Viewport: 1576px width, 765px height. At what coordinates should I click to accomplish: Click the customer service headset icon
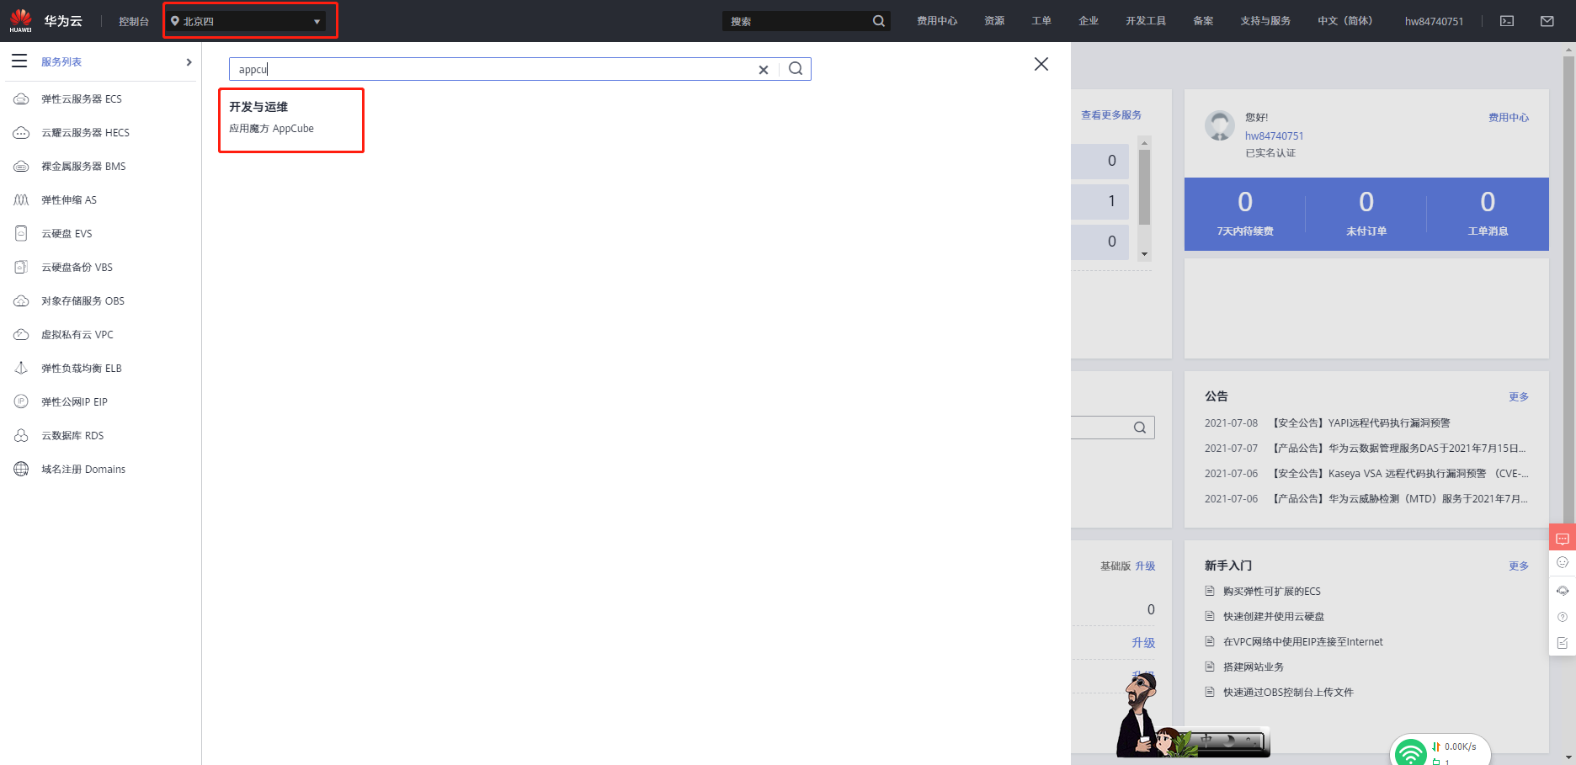pos(1563,591)
